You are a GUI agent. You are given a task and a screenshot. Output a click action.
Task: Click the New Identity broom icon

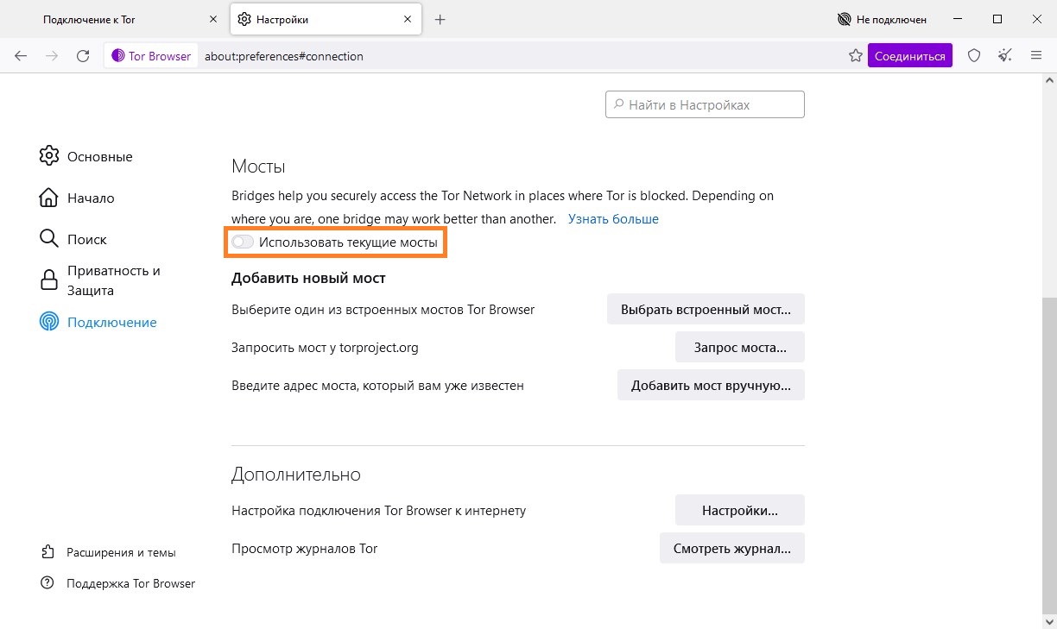click(1004, 56)
